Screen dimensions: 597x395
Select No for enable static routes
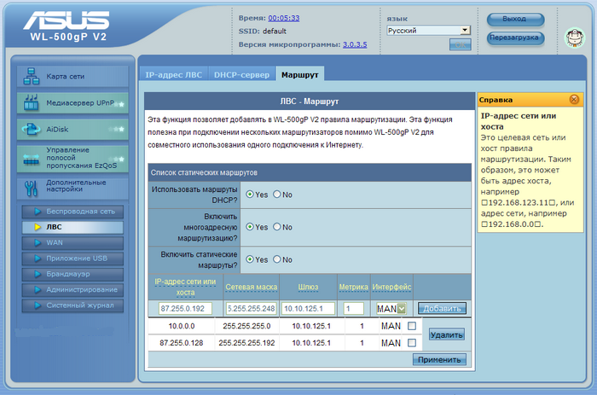click(277, 259)
